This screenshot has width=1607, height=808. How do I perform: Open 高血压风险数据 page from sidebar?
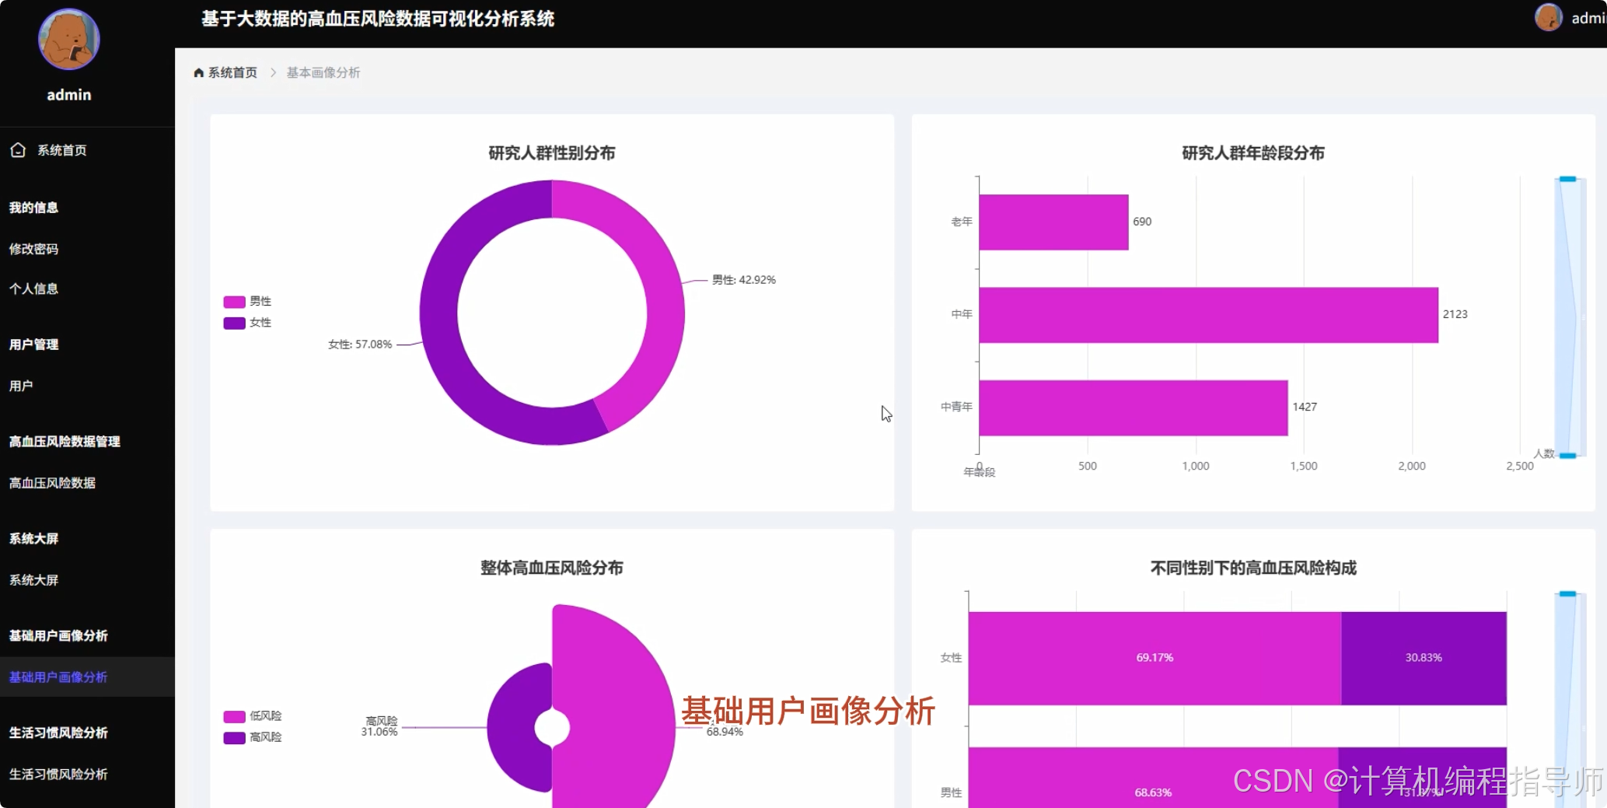click(52, 483)
